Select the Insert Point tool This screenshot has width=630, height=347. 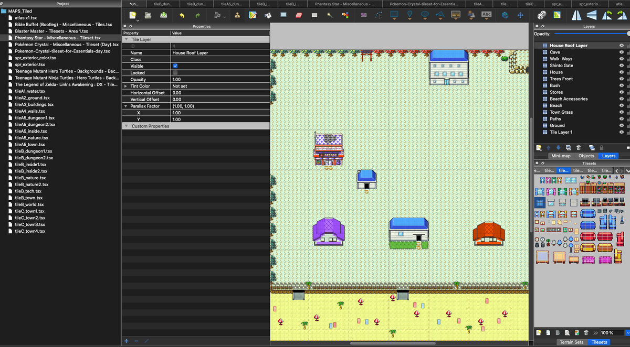[x=409, y=15]
